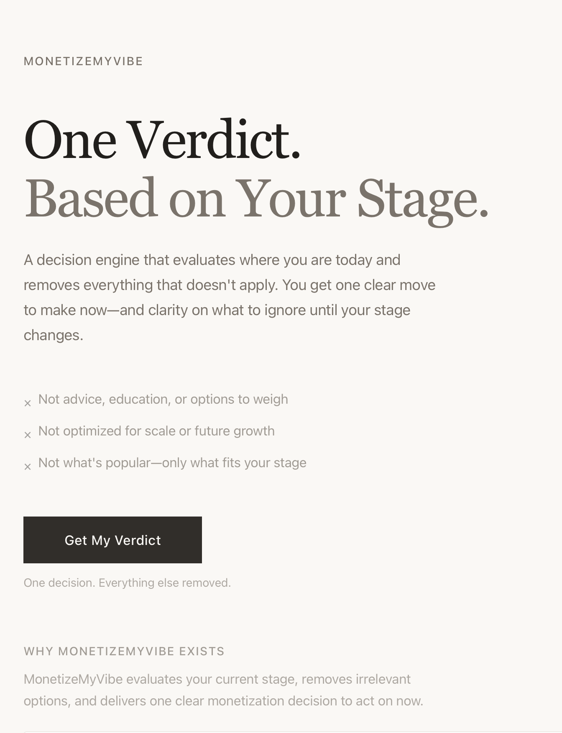This screenshot has width=562, height=733.
Task: Click "One decision. Everything else removed." caption
Action: click(127, 582)
